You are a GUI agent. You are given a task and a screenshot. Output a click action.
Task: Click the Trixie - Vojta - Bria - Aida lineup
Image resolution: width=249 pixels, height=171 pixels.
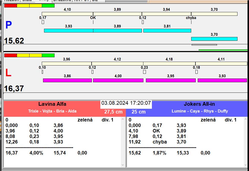coord(52,111)
